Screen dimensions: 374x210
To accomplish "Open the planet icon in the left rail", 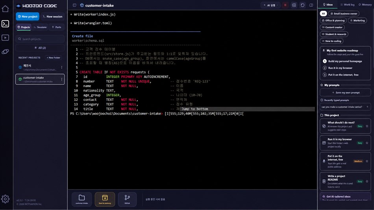I will tap(5, 51).
